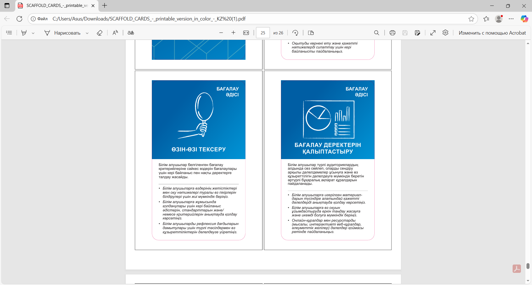Save the PDF file
Image resolution: width=532 pixels, height=285 pixels.
[x=405, y=33]
